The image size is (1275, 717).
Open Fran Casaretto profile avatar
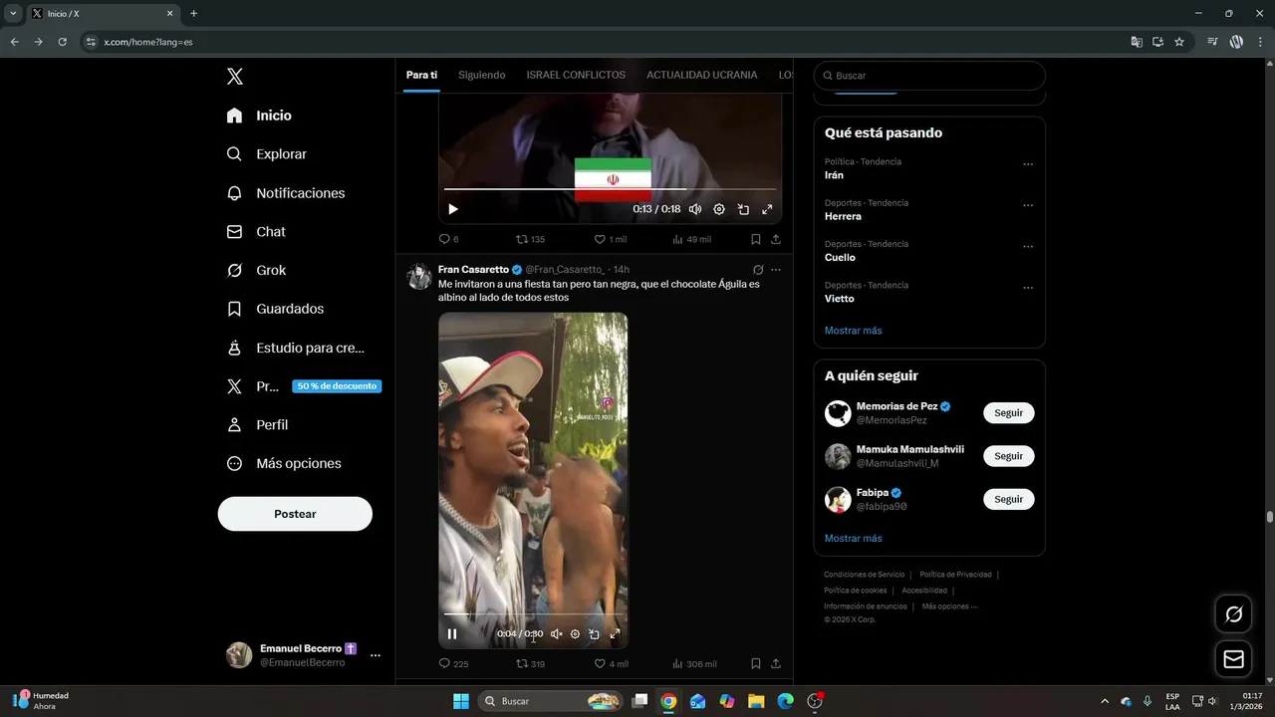419,277
